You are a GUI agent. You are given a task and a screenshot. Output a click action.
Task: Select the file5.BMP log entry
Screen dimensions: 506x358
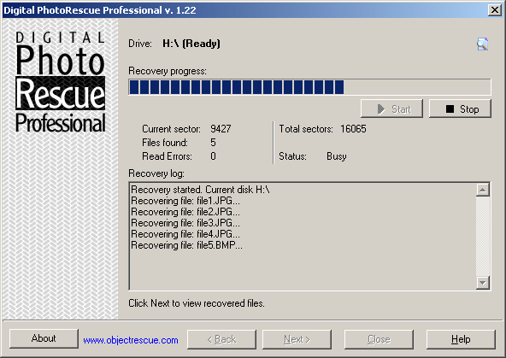(x=186, y=245)
